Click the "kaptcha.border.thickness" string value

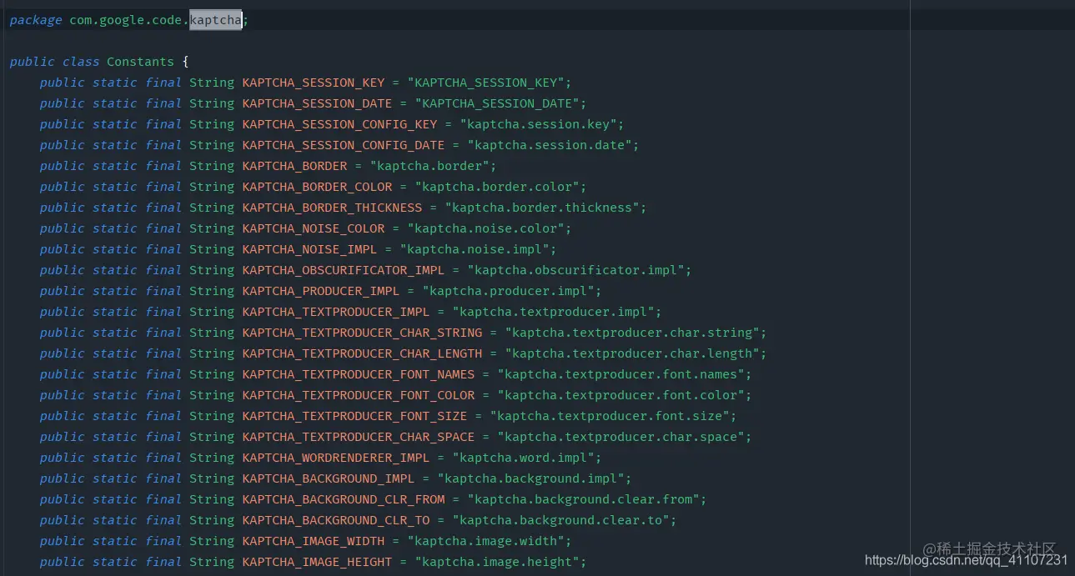tap(542, 208)
